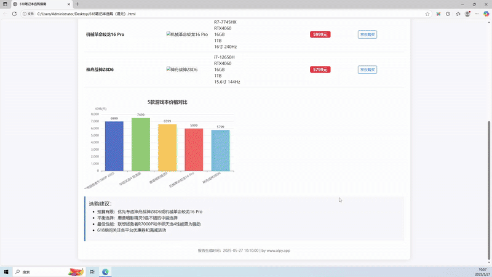
Task: Click the 神舟战神Z8D6 model name
Action: click(x=100, y=70)
